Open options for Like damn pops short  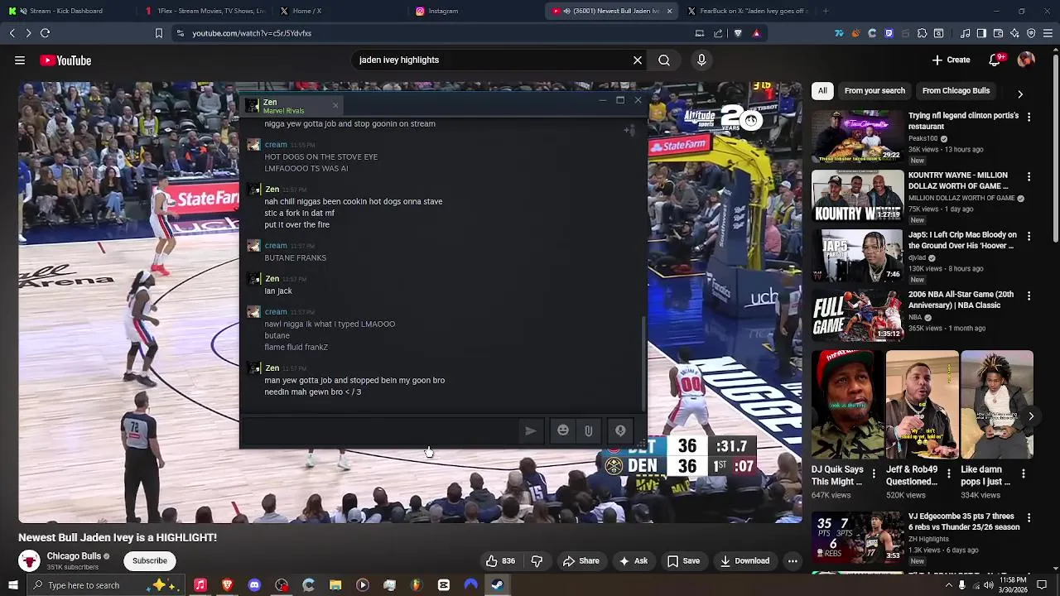point(1023,473)
